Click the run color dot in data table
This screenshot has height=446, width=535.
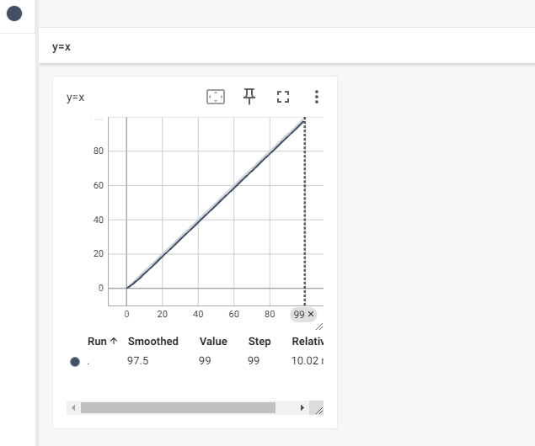click(x=75, y=362)
